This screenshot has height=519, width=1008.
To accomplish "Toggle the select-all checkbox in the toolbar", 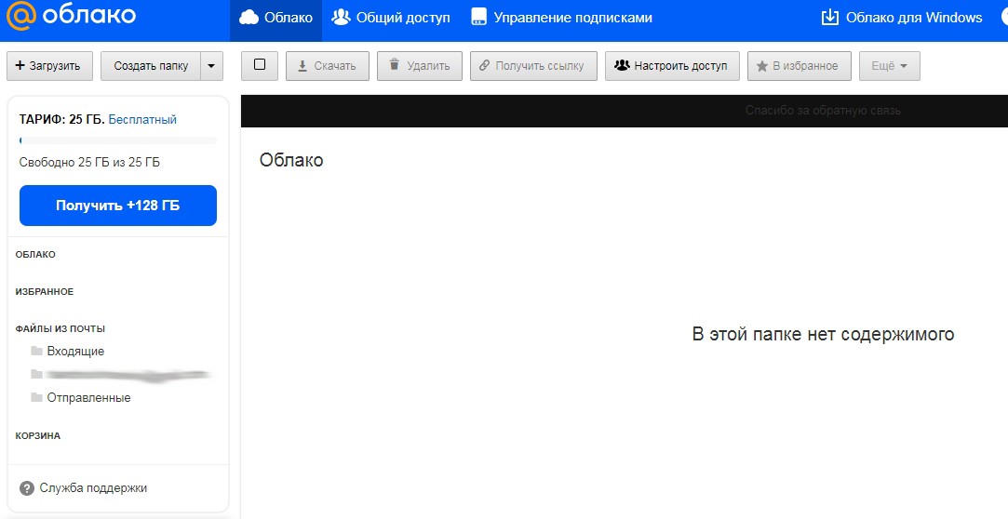I will 259,65.
